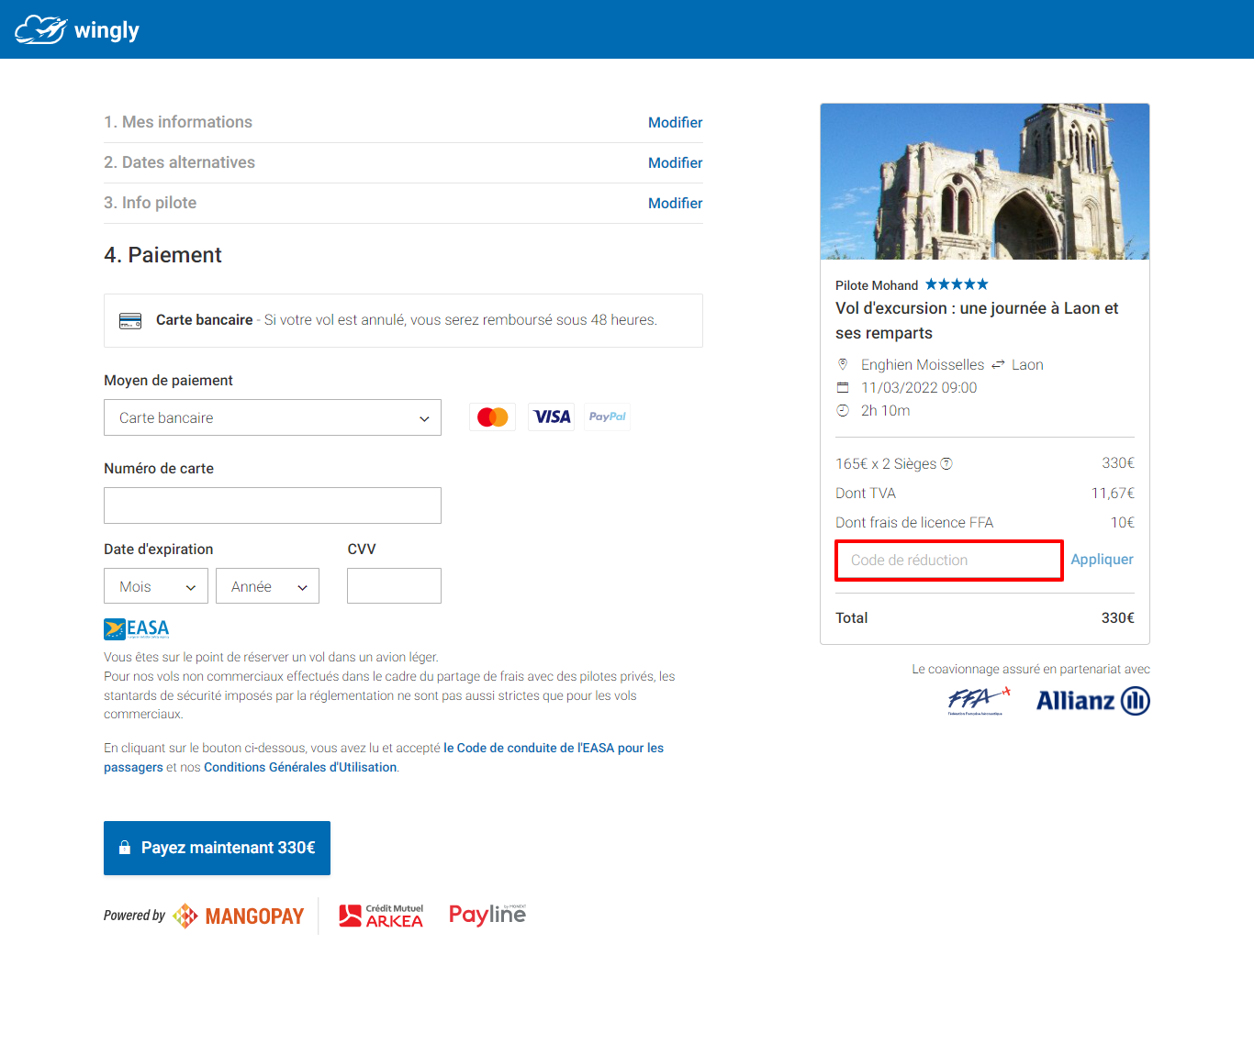Image resolution: width=1254 pixels, height=1044 pixels.
Task: Open the Moyen de paiement dropdown
Action: tap(273, 417)
